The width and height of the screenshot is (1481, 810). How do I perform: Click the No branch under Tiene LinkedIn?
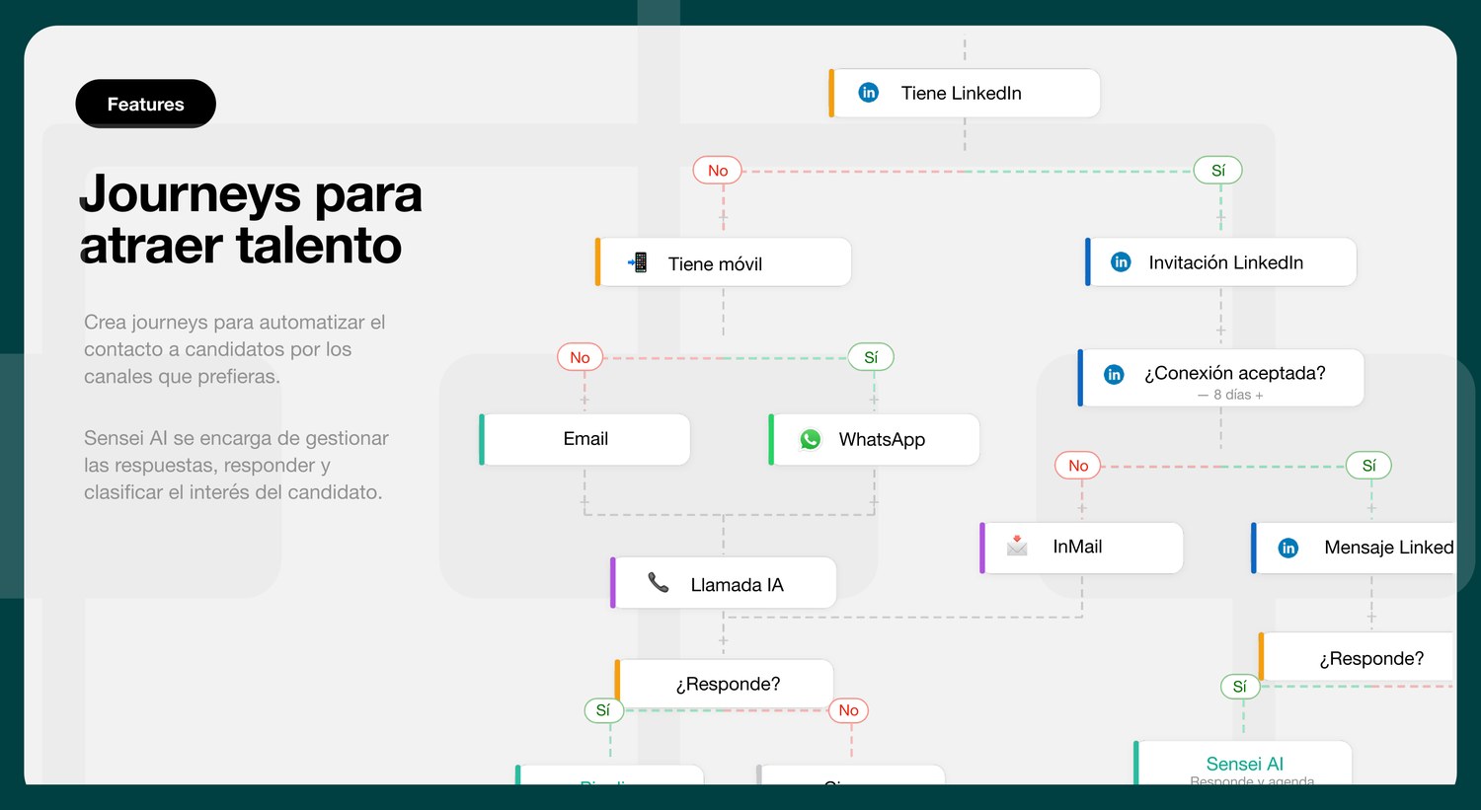point(718,171)
